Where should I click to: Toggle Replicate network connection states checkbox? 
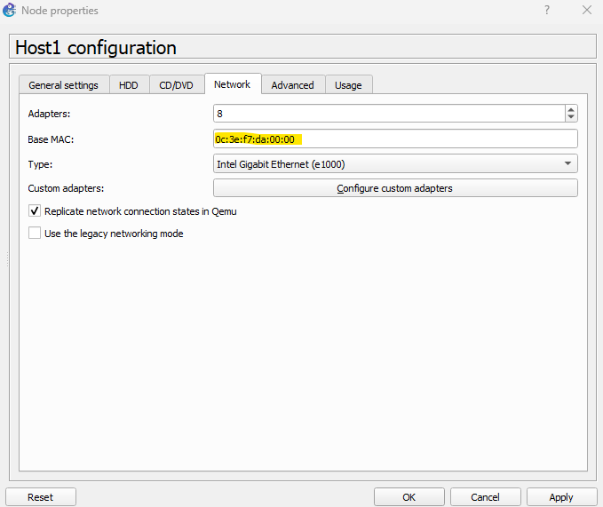(35, 211)
